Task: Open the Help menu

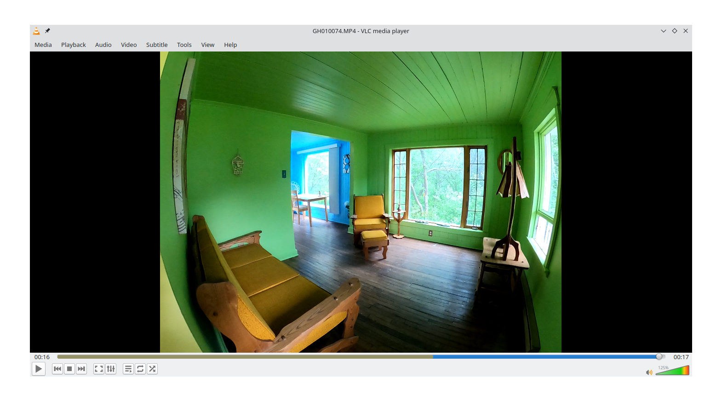Action: (230, 45)
